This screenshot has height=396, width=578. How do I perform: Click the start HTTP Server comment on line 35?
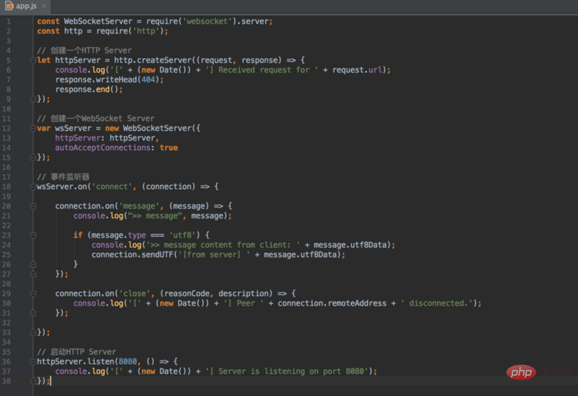click(x=77, y=352)
